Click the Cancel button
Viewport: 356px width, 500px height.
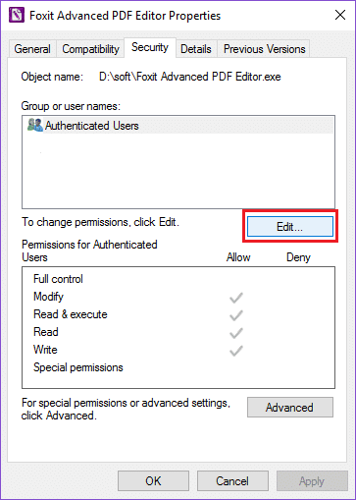(x=232, y=481)
